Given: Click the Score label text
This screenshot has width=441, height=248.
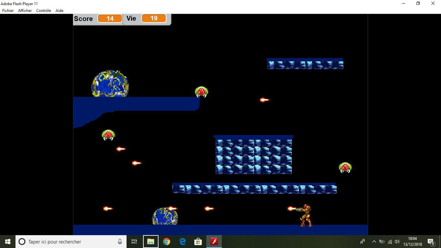Looking at the screenshot, I should click(83, 18).
